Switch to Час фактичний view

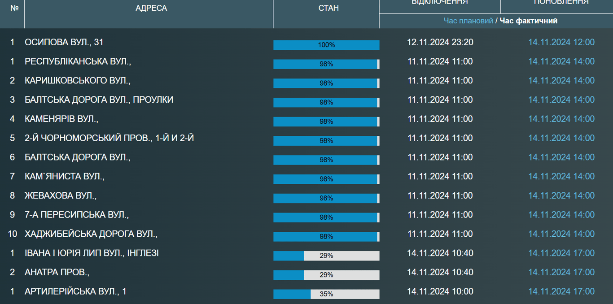click(x=529, y=21)
